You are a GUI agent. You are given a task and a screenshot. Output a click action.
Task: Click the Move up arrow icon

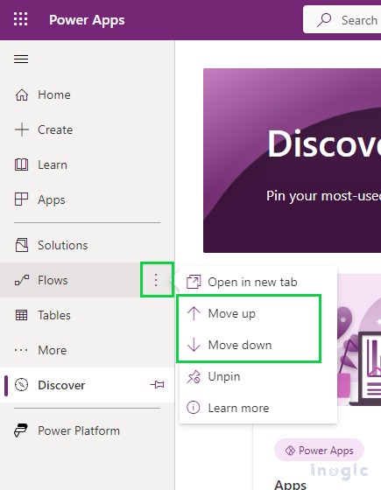click(x=194, y=313)
